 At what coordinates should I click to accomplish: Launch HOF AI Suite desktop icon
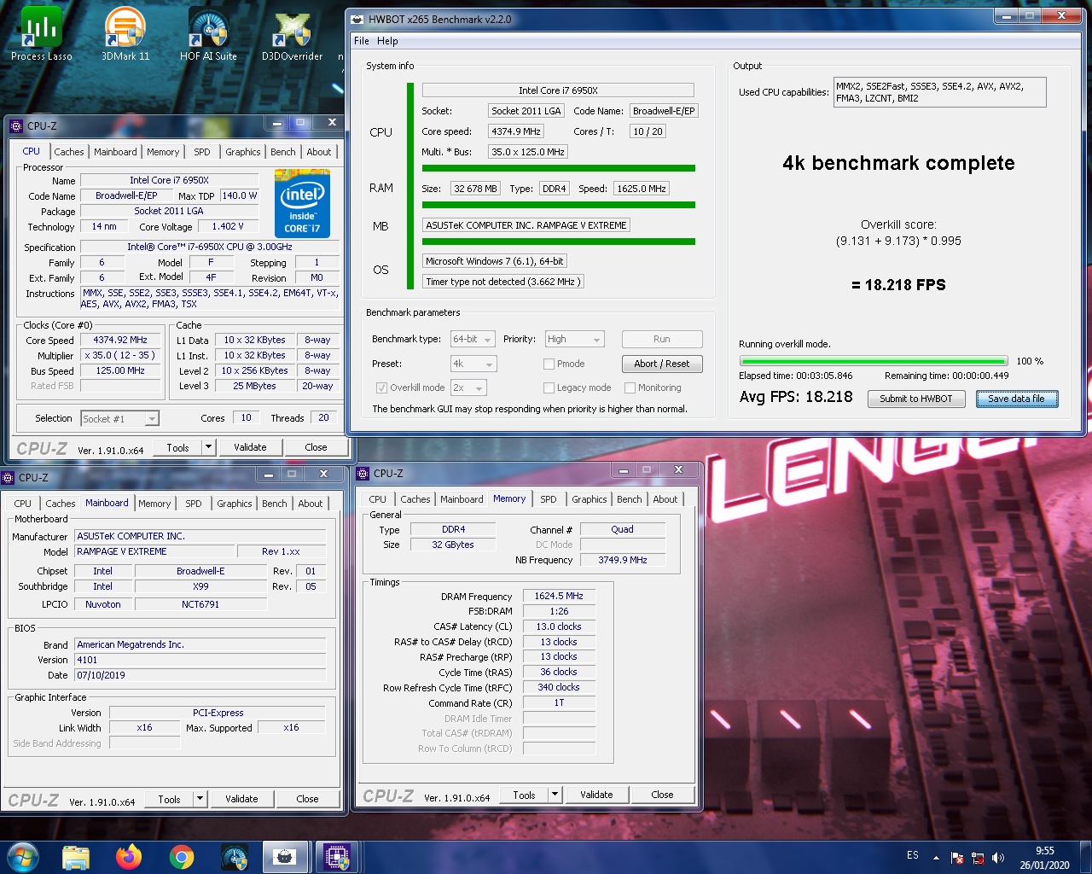pyautogui.click(x=208, y=34)
